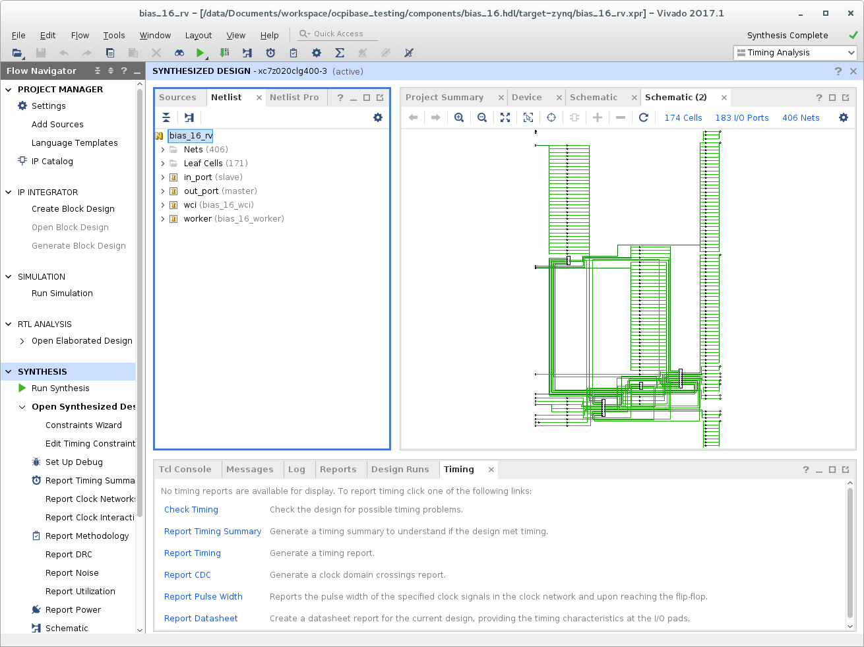Click Zoom Fit icon in schematic toolbar
This screenshot has height=647, width=864.
[x=505, y=117]
